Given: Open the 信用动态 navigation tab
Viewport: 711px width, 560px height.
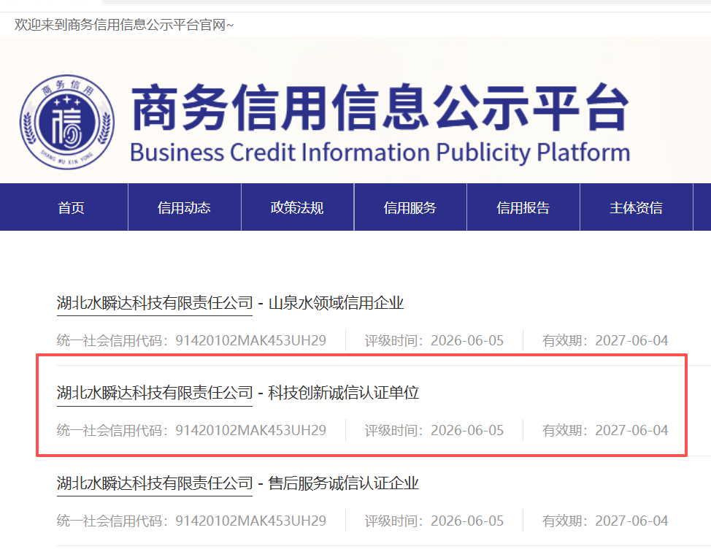Looking at the screenshot, I should (x=184, y=207).
